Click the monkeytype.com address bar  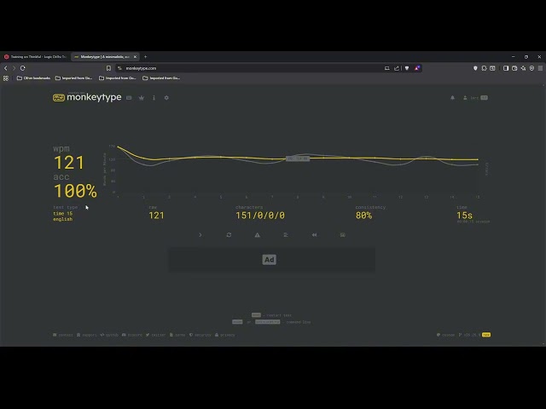click(251, 68)
